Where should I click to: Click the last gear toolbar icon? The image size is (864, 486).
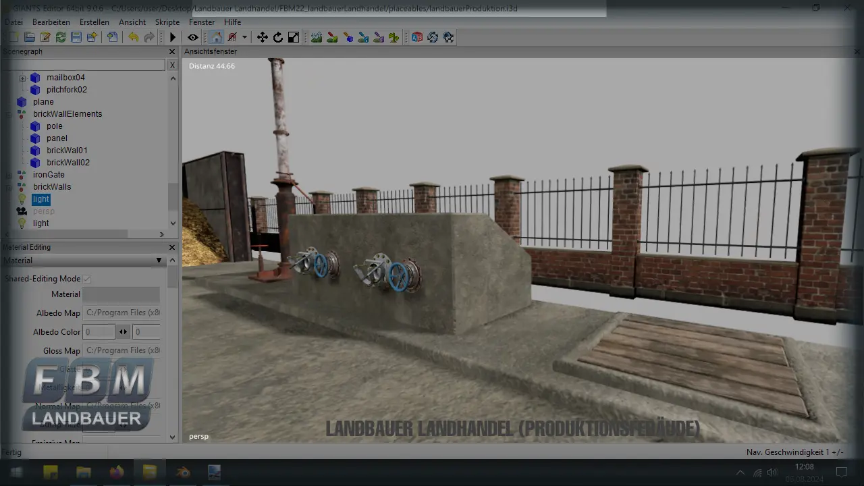pos(448,37)
